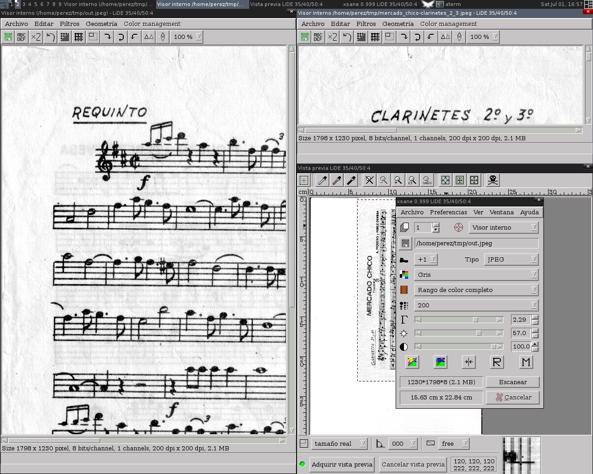
Task: Open the Visor interno target dropdown
Action: coord(503,227)
